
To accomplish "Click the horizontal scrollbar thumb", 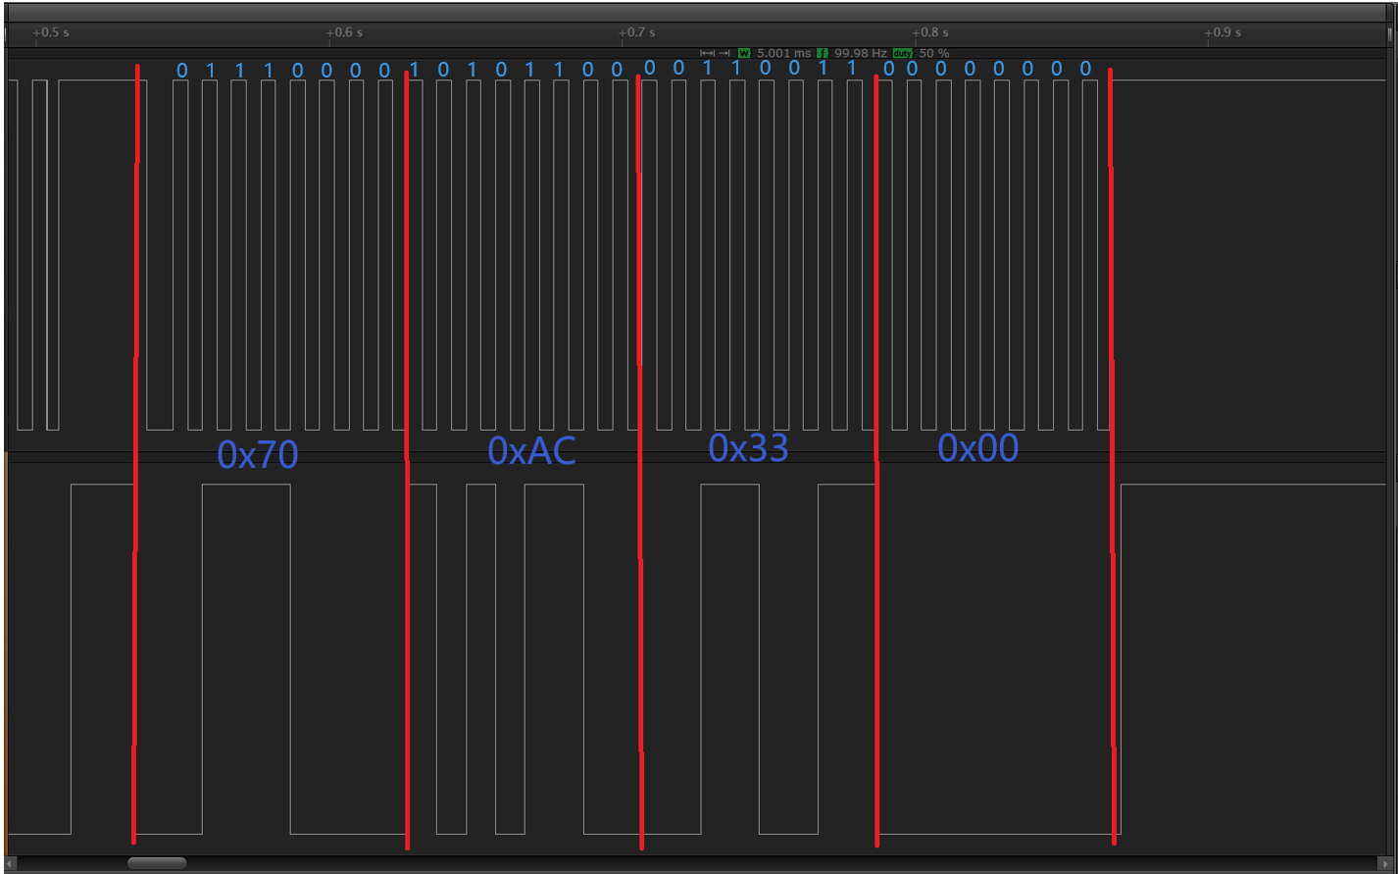I will click(x=157, y=863).
